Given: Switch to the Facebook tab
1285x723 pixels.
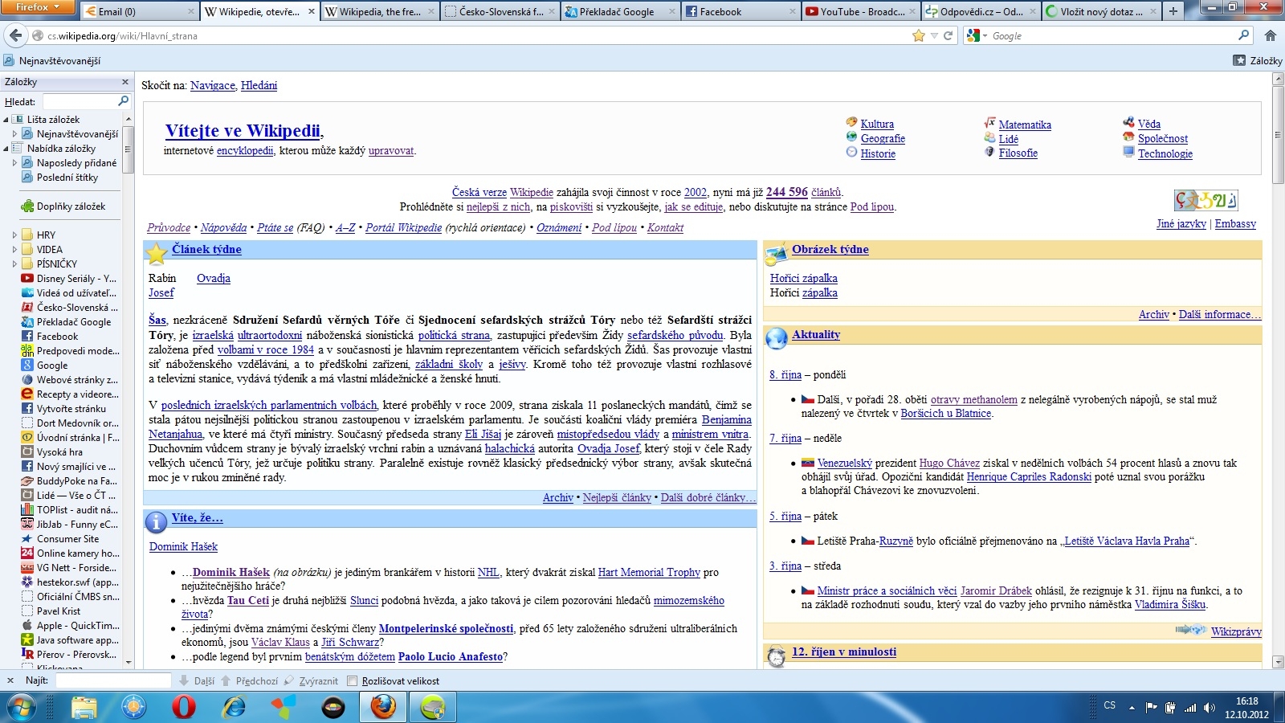Looking at the screenshot, I should tap(740, 11).
